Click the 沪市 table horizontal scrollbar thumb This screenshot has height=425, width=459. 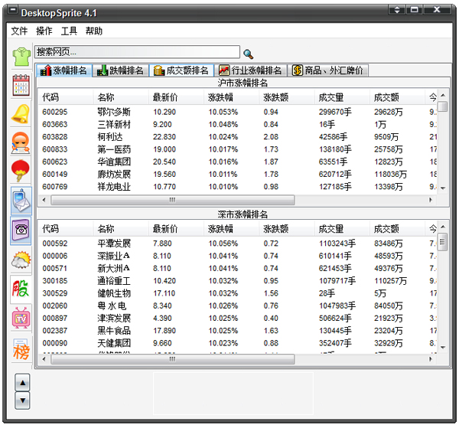coord(172,199)
